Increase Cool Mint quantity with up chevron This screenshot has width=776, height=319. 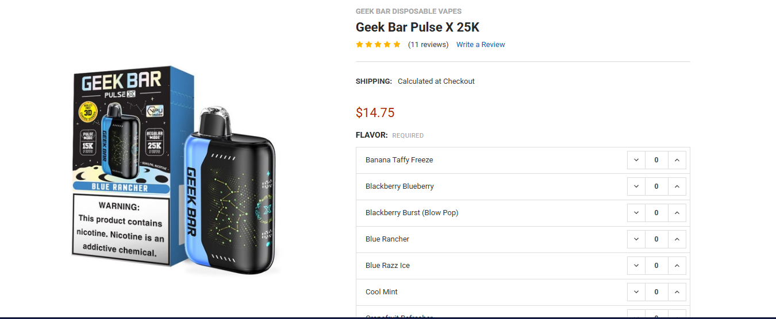click(x=677, y=292)
